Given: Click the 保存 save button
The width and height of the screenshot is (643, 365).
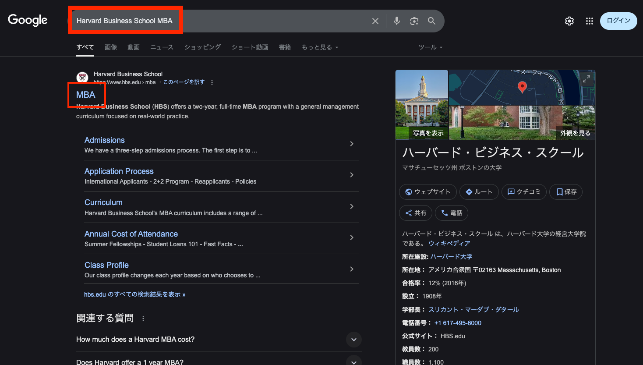Looking at the screenshot, I should pyautogui.click(x=566, y=192).
